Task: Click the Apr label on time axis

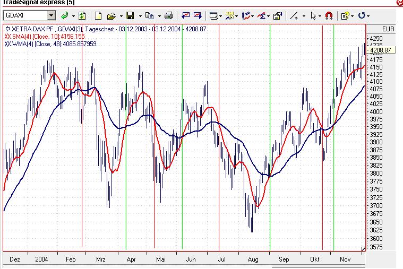Action: (x=131, y=259)
